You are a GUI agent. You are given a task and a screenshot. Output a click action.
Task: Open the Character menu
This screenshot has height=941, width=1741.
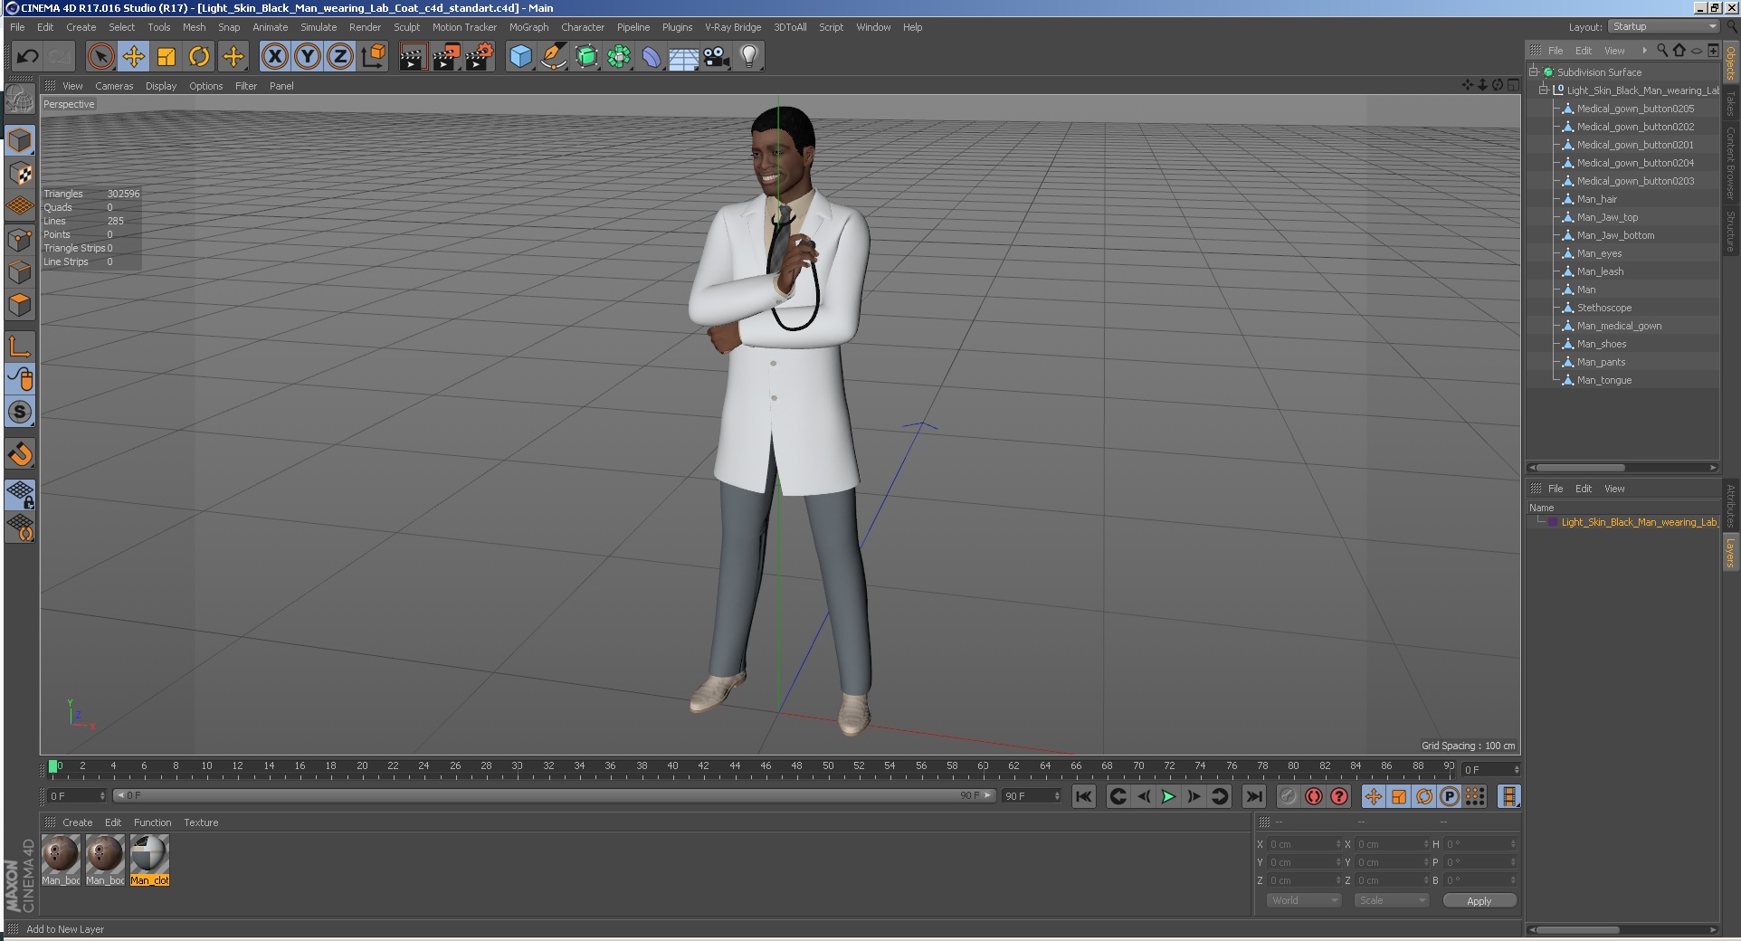tap(582, 27)
